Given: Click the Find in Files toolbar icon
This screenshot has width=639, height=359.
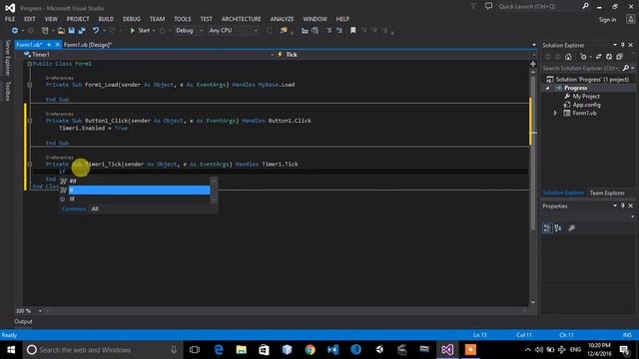Looking at the screenshot, I should click(x=284, y=31).
